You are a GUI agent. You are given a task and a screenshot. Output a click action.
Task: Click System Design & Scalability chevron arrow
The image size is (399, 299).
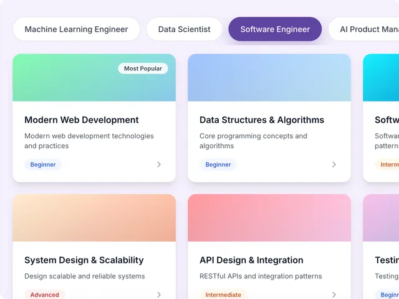pos(159,295)
